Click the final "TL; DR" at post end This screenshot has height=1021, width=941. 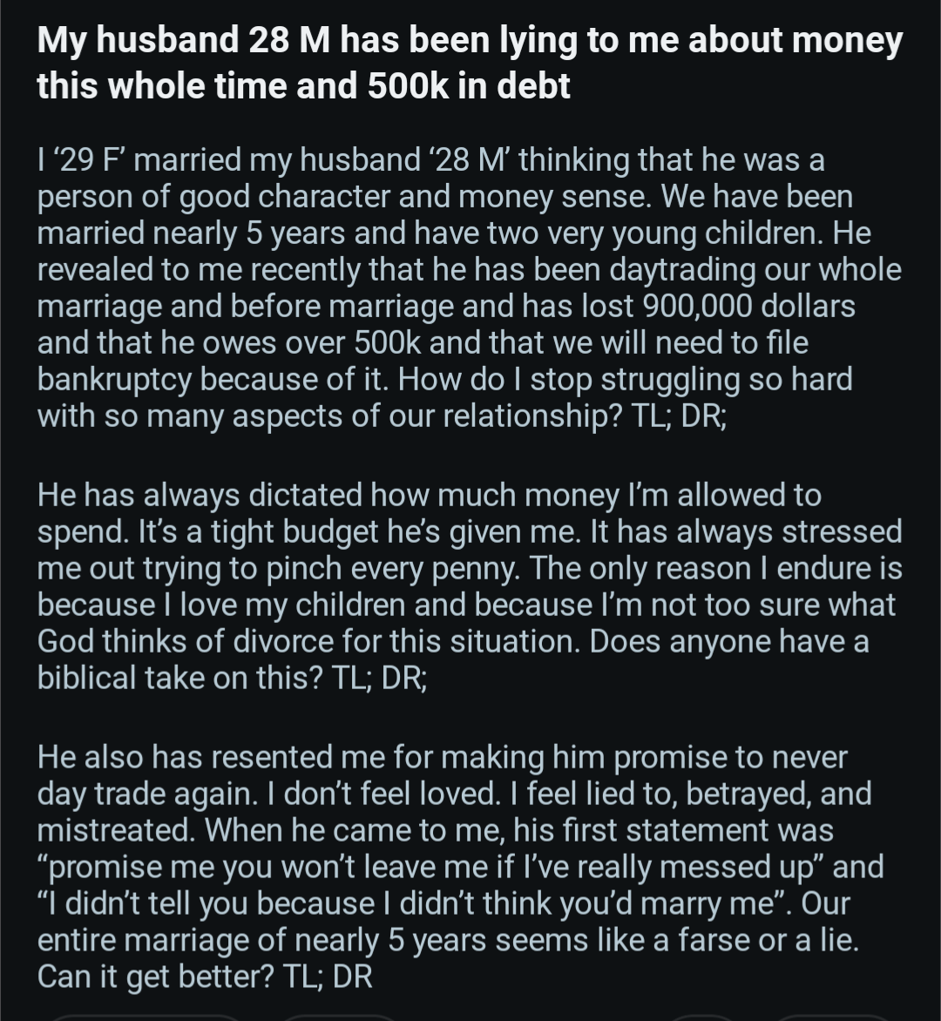328,976
